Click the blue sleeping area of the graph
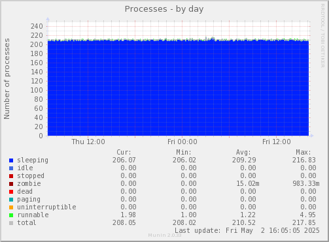Image resolution: width=329 pixels, height=242 pixels. pos(178,88)
